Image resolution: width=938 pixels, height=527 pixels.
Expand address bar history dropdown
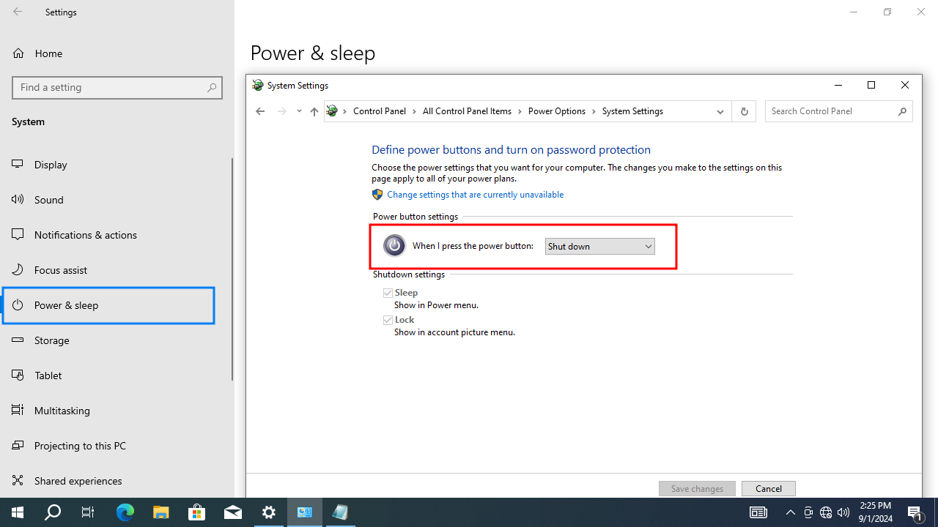tap(720, 111)
